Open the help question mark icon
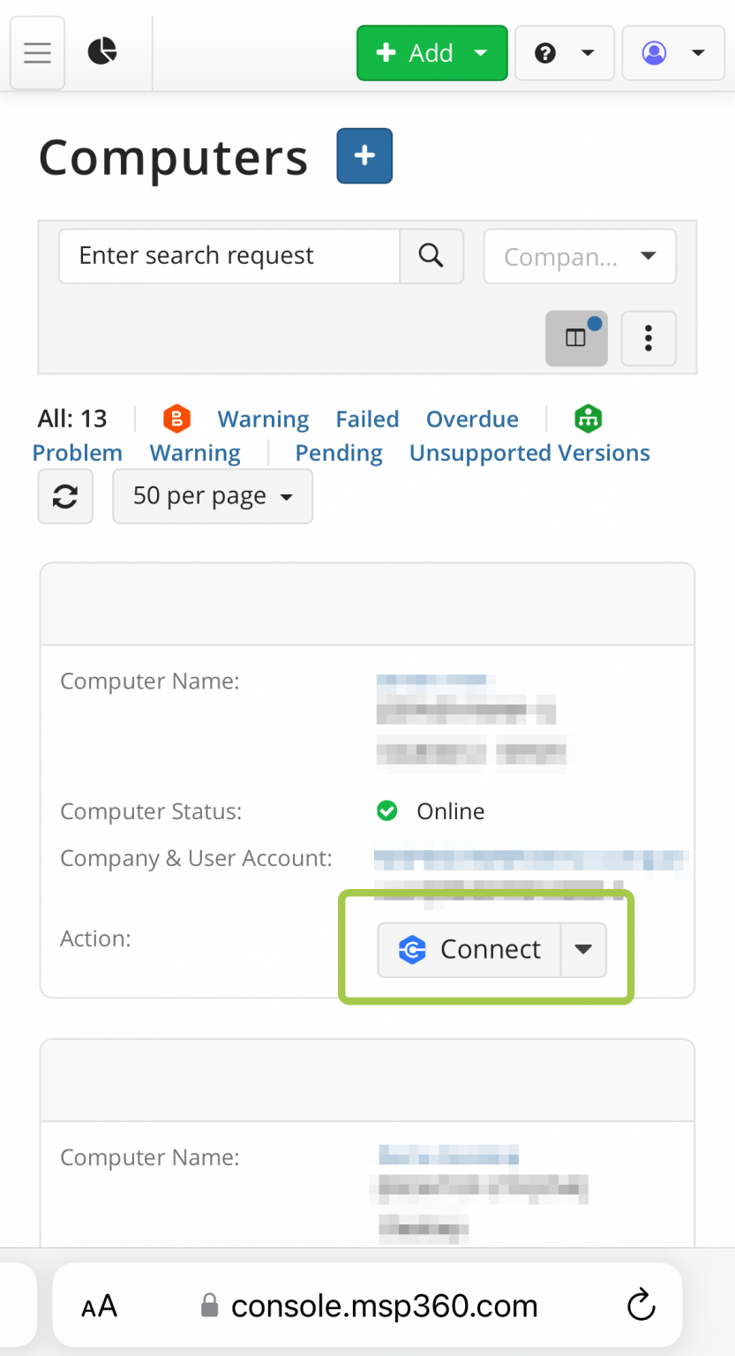The image size is (735, 1356). pos(546,53)
